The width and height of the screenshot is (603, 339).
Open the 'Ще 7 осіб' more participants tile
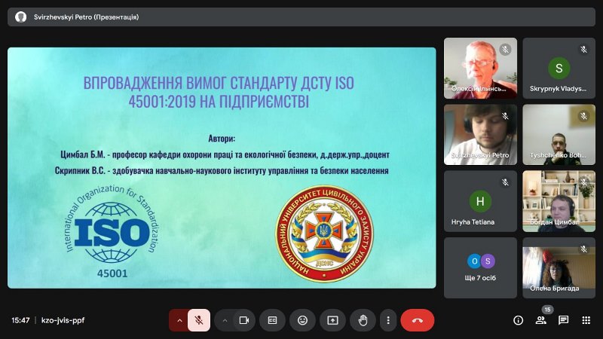(480, 267)
